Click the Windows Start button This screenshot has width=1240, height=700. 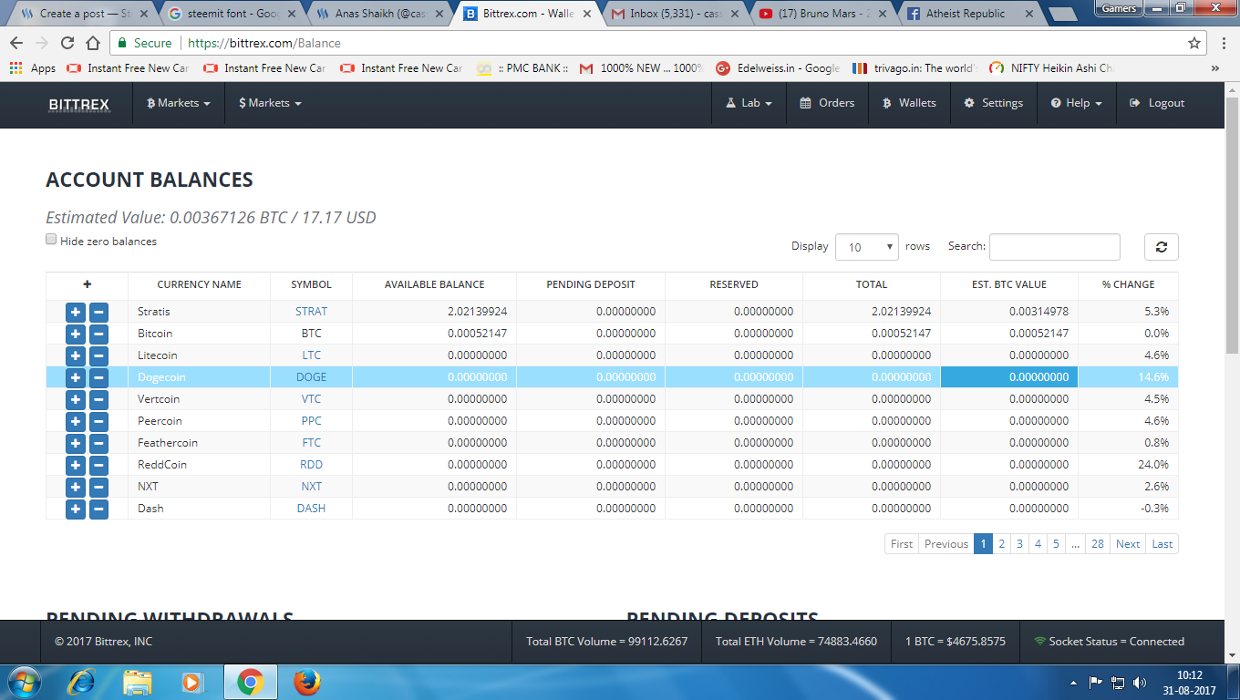coord(23,681)
